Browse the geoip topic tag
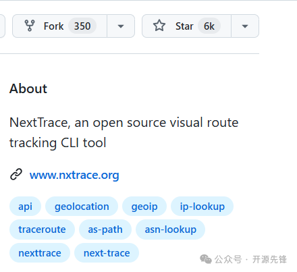 [144, 207]
